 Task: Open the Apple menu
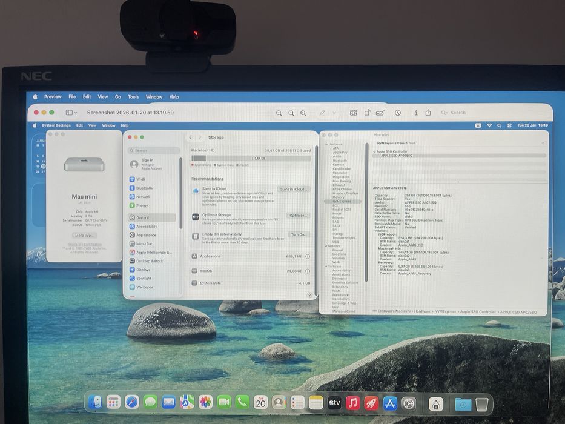pos(35,97)
